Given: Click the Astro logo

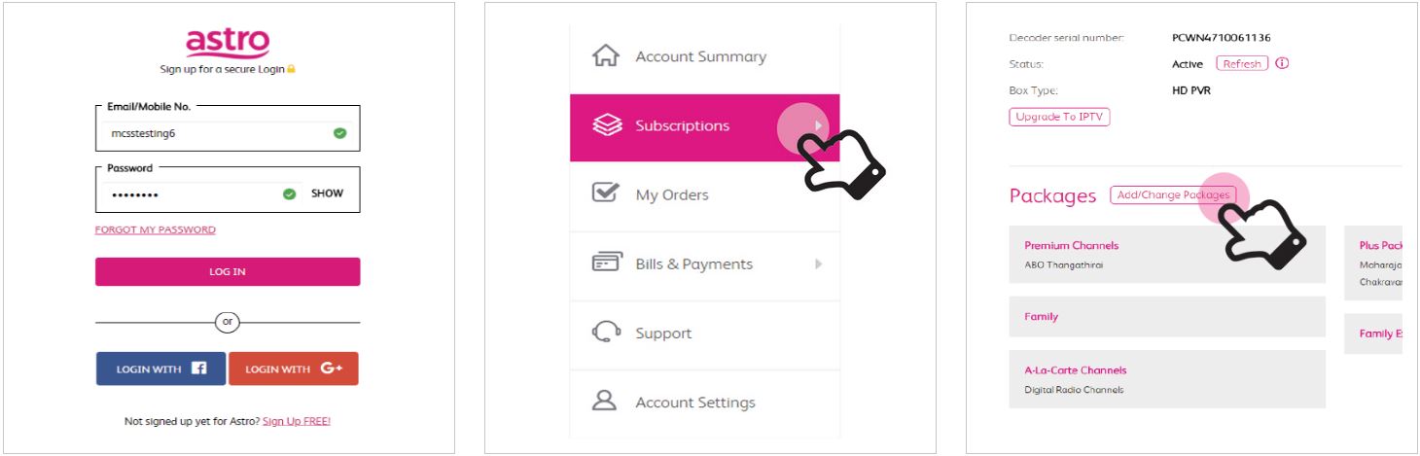Looking at the screenshot, I should click(x=228, y=41).
